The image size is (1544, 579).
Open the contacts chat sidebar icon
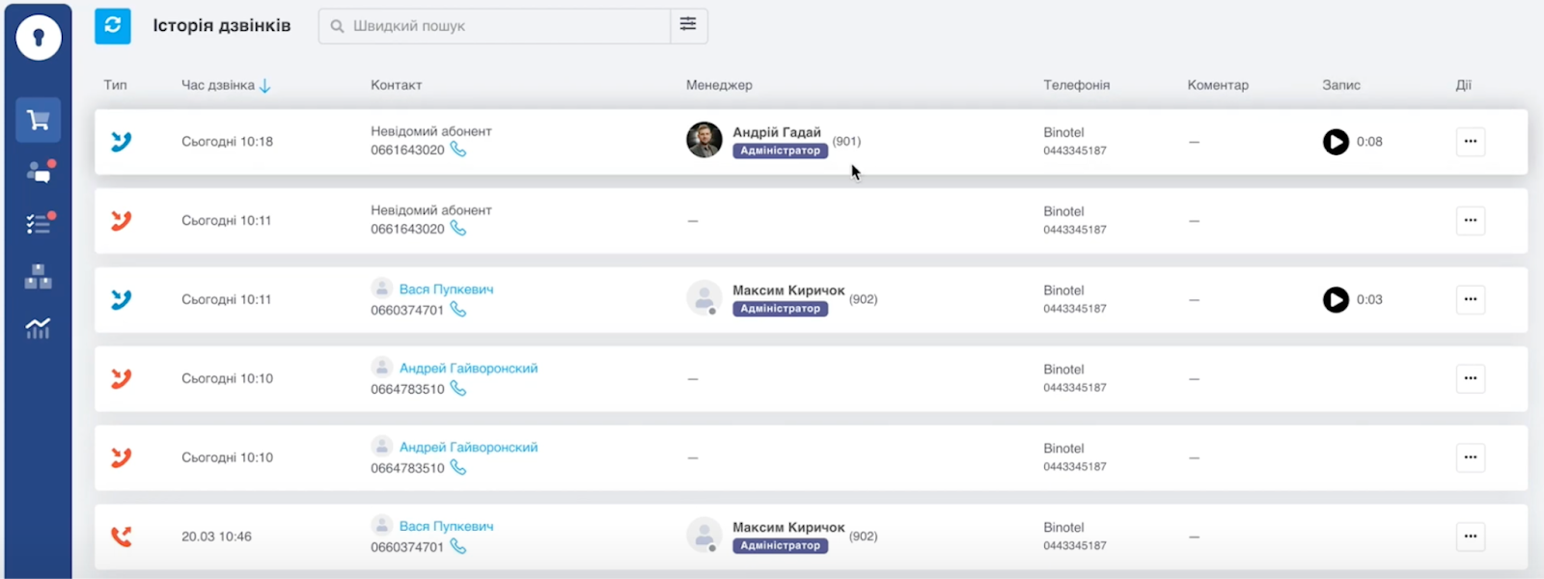39,172
